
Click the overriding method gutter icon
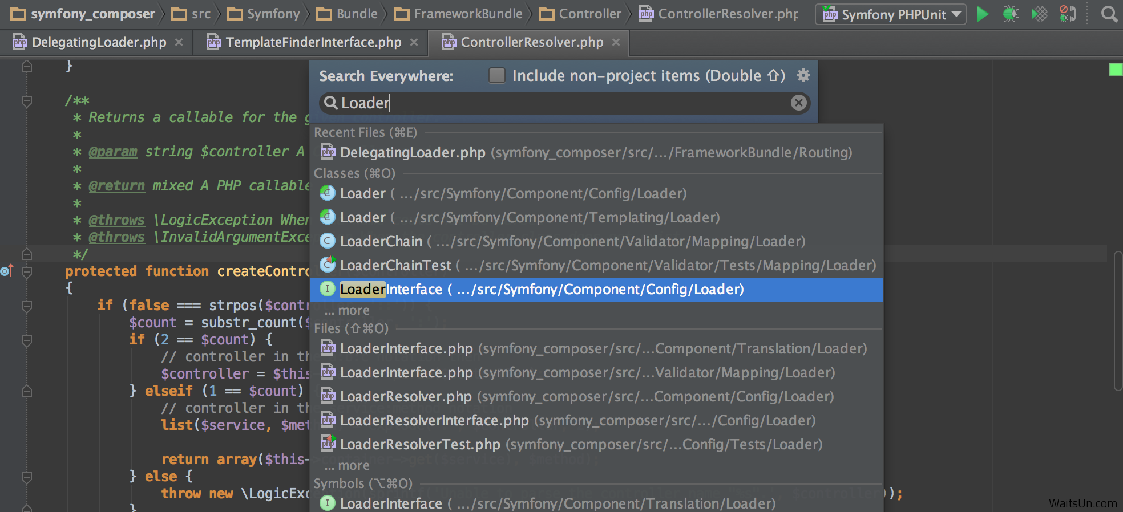7,271
